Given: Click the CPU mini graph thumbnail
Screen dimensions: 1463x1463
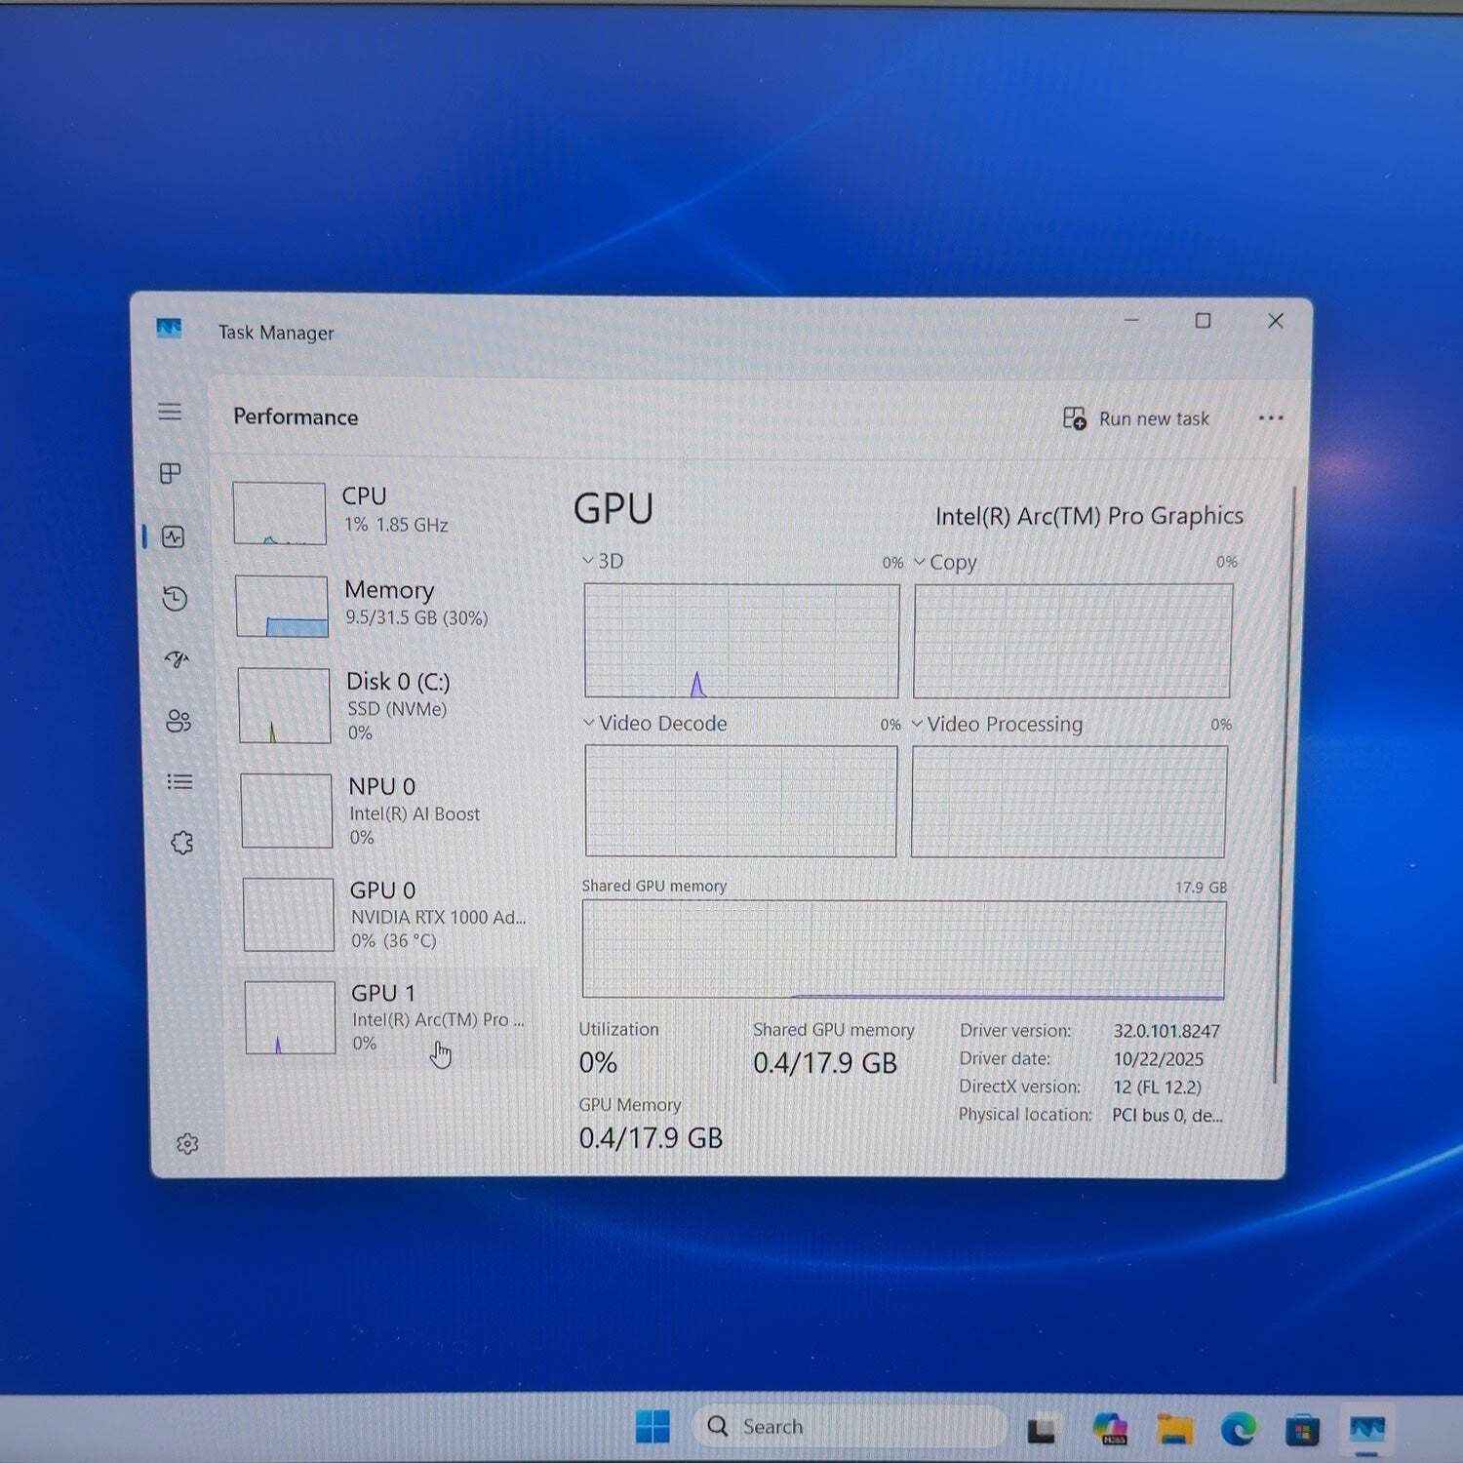Looking at the screenshot, I should 279,513.
